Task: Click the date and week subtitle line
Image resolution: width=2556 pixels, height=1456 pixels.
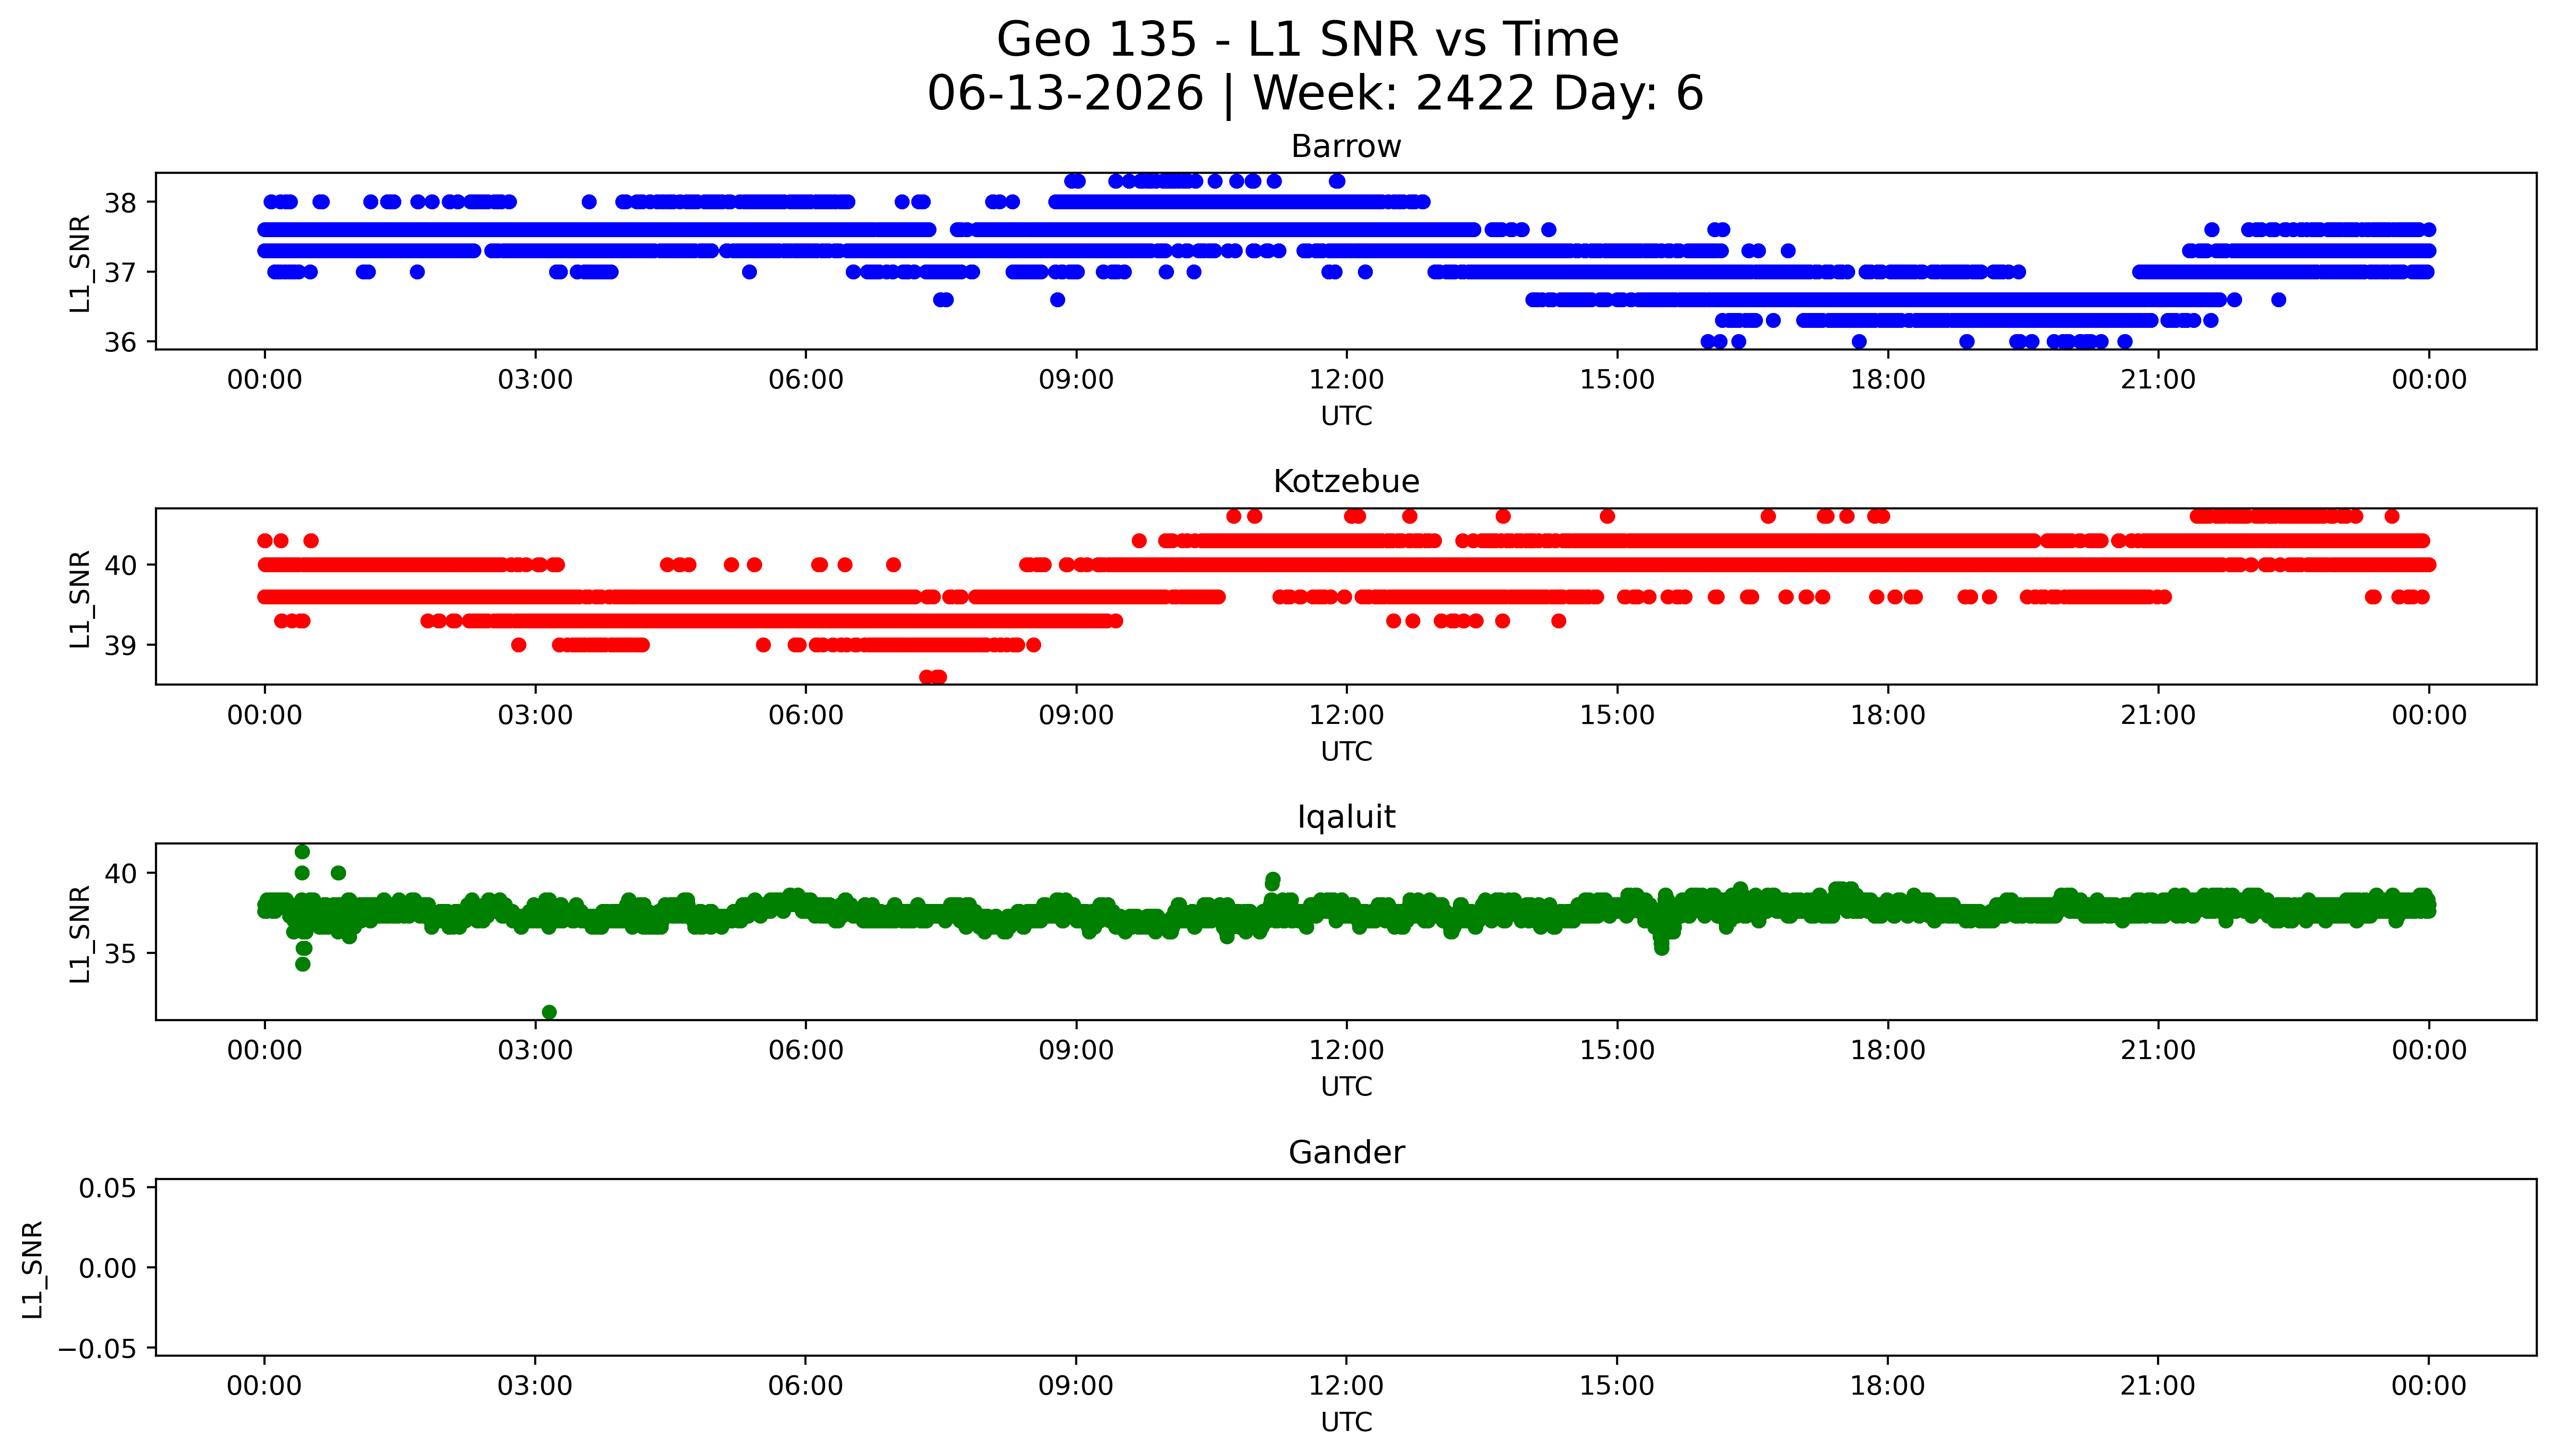Action: click(1315, 93)
